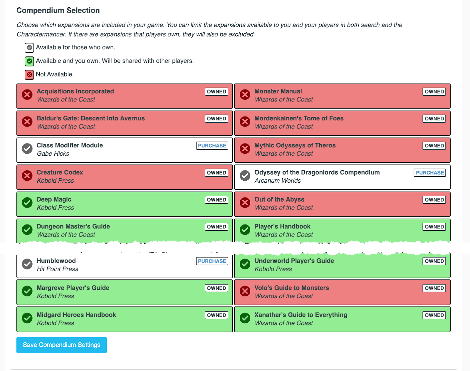Click the OWNED badge for Acquisitions Incorporated
The image size is (470, 371).
[216, 92]
